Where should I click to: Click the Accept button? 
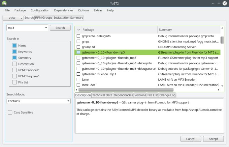click(213, 139)
